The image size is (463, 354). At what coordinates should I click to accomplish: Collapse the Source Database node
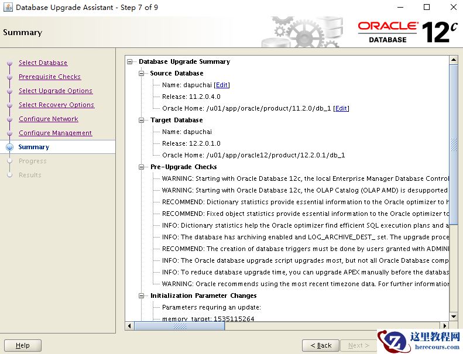(142, 73)
